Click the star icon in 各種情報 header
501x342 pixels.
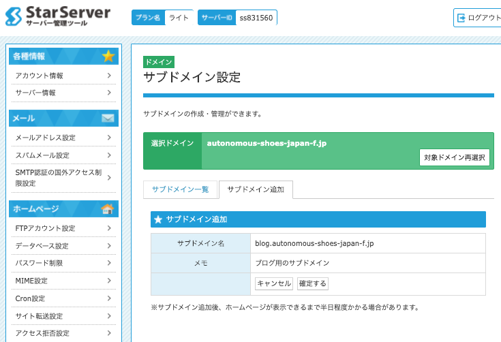pos(108,56)
